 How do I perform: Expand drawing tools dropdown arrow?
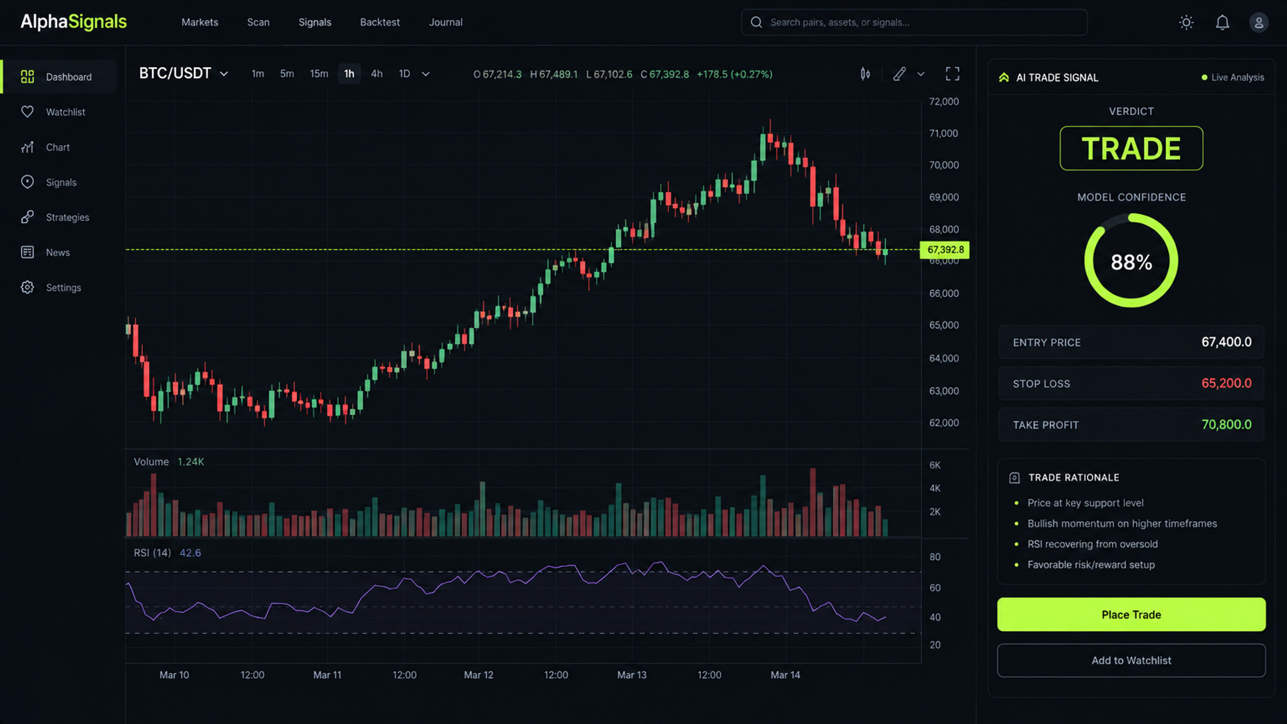(x=921, y=74)
